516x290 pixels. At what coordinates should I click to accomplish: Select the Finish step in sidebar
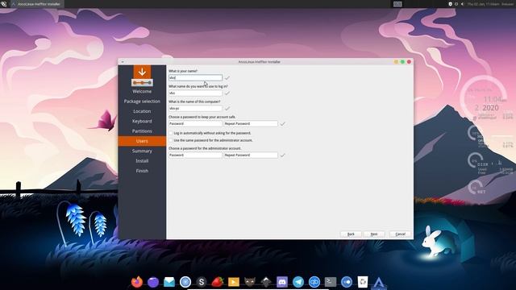(142, 171)
